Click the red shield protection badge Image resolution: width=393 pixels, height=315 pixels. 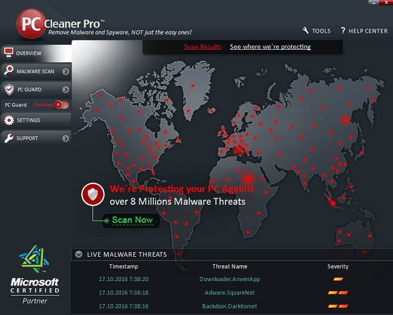click(93, 194)
